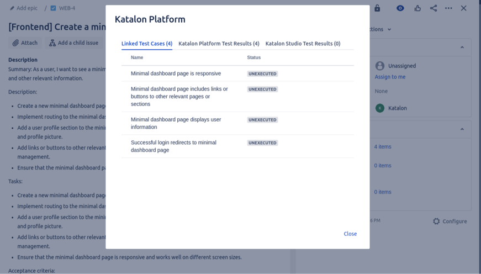Close the Katalon Platform dialog
481x274 pixels.
tap(350, 234)
